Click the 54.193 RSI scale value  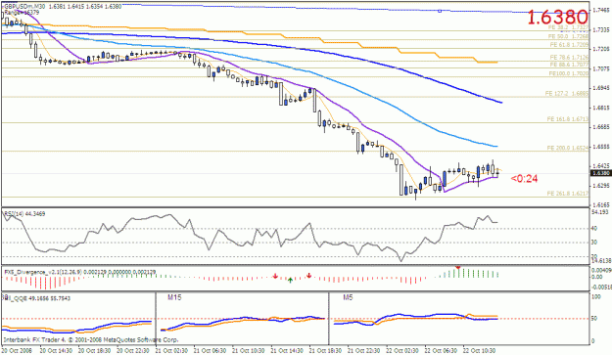click(x=600, y=212)
